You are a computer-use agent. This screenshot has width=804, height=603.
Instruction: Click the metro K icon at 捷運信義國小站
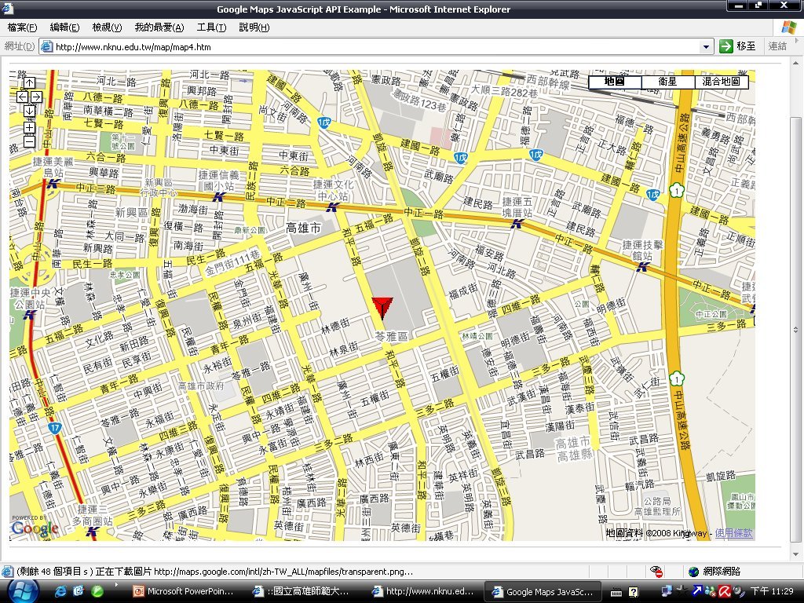pos(219,196)
